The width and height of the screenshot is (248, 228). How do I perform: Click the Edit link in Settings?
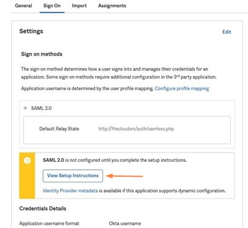226,32
